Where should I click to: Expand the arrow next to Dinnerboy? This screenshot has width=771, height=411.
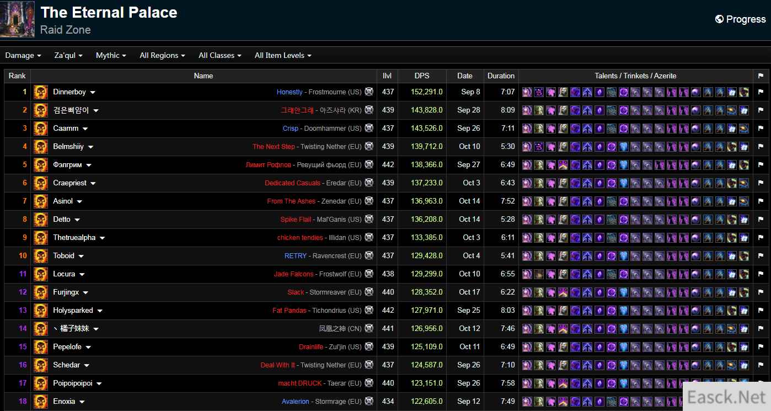click(x=93, y=93)
